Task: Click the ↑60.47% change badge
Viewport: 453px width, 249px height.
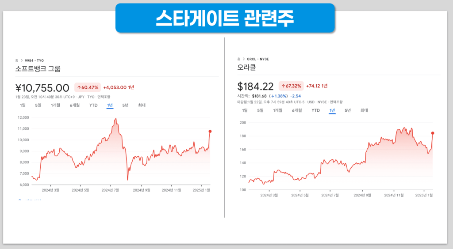Action: point(88,87)
